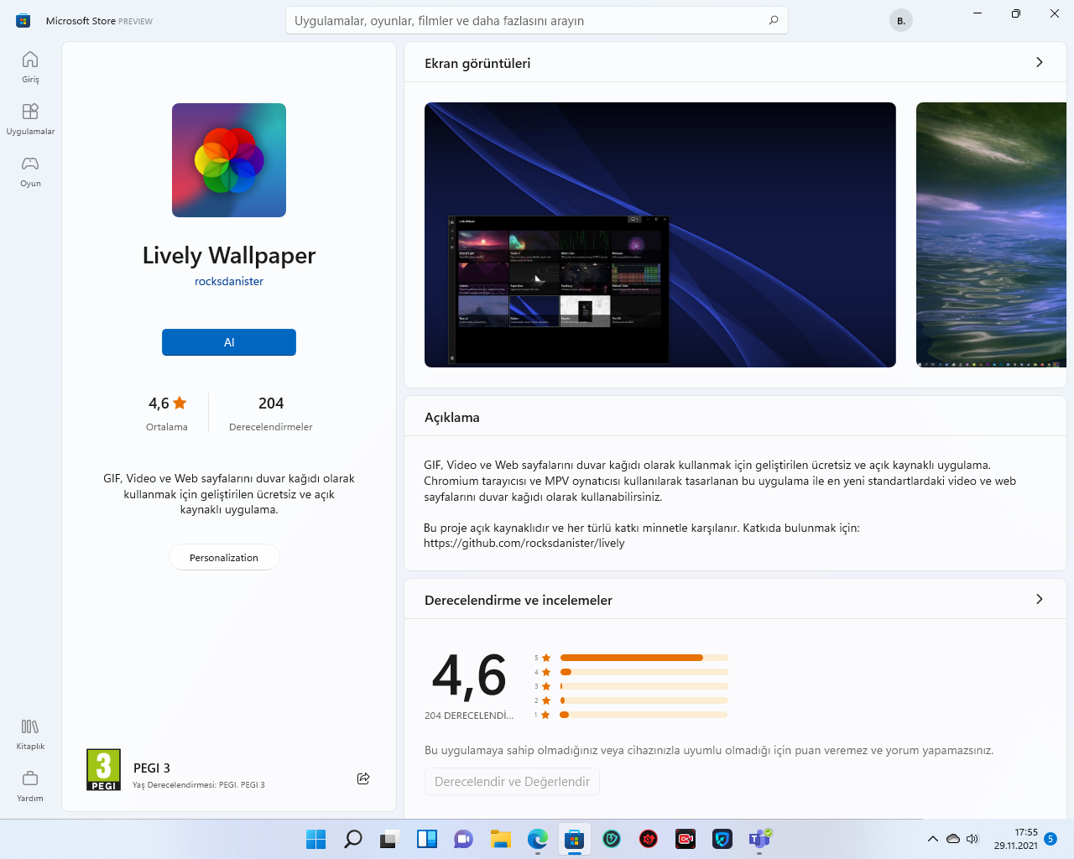Open notification center badge showing 5
The width and height of the screenshot is (1074, 859).
tap(1051, 839)
